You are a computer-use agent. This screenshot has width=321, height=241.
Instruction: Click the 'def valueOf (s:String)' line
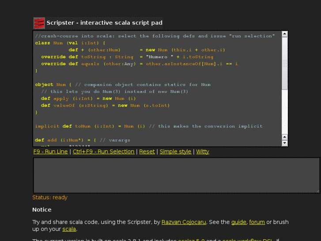[105, 105]
